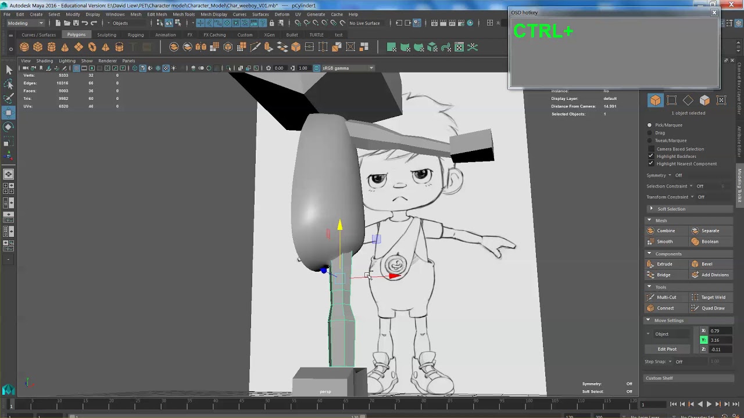744x418 pixels.
Task: Click the polygon torus shelf icon
Action: pos(92,47)
